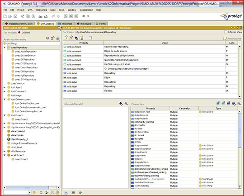Open the Reasoning menu
This screenshot has width=244, height=196.
point(42,10)
